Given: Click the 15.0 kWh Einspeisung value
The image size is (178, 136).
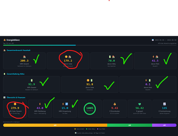Looking at the screenshot, I should pos(65,108).
